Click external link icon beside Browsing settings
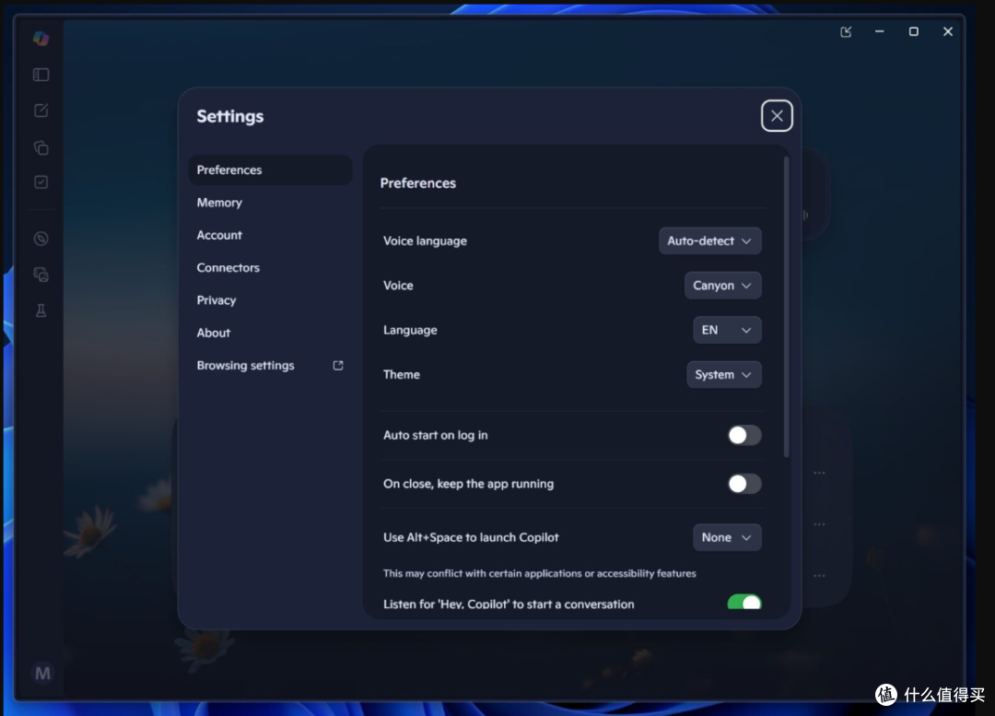 (x=338, y=366)
